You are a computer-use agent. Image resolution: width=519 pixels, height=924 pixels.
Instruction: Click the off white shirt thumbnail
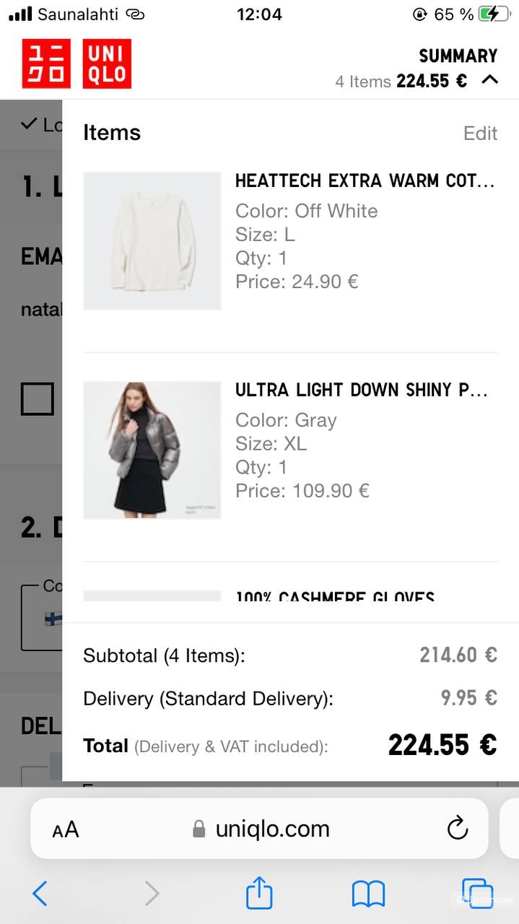point(152,241)
